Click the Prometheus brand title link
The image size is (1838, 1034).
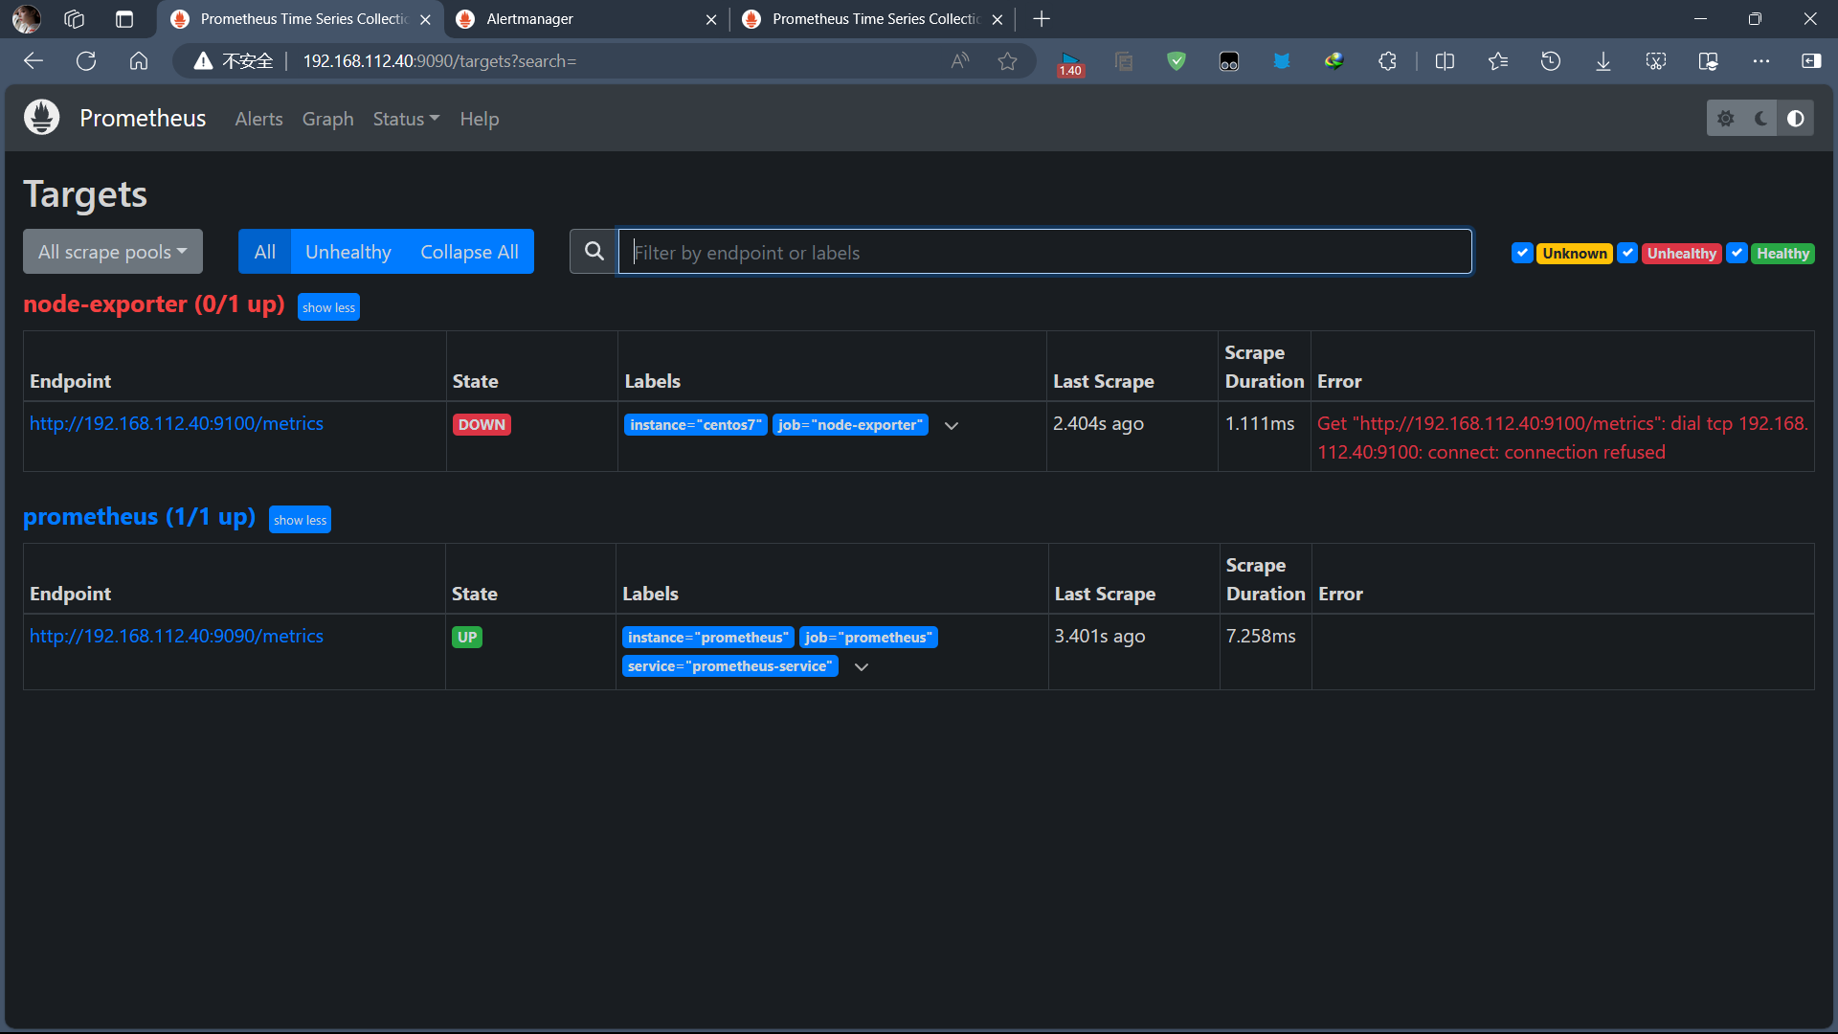pyautogui.click(x=143, y=118)
